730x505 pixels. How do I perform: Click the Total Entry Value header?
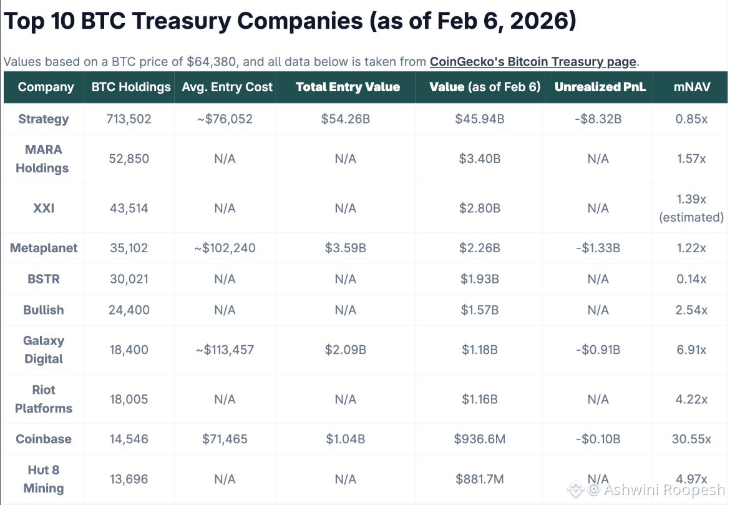coord(348,87)
